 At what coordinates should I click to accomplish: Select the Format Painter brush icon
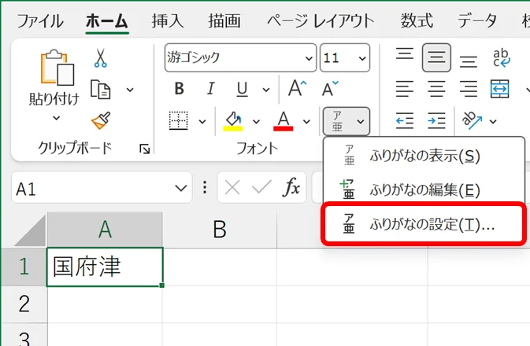101,120
